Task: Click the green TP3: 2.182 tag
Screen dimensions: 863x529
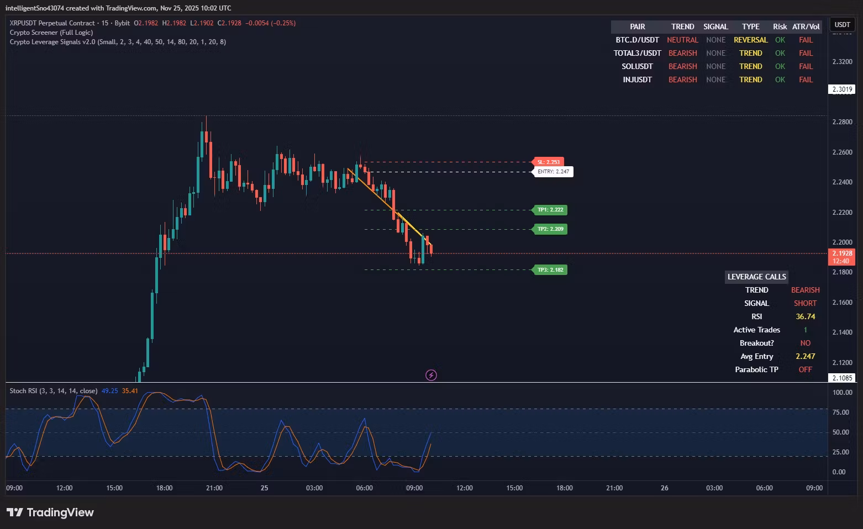Action: 550,270
